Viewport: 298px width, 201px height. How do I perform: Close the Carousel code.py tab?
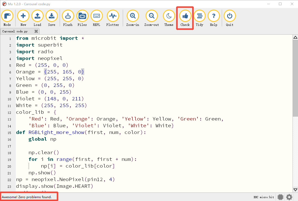(x=36, y=31)
